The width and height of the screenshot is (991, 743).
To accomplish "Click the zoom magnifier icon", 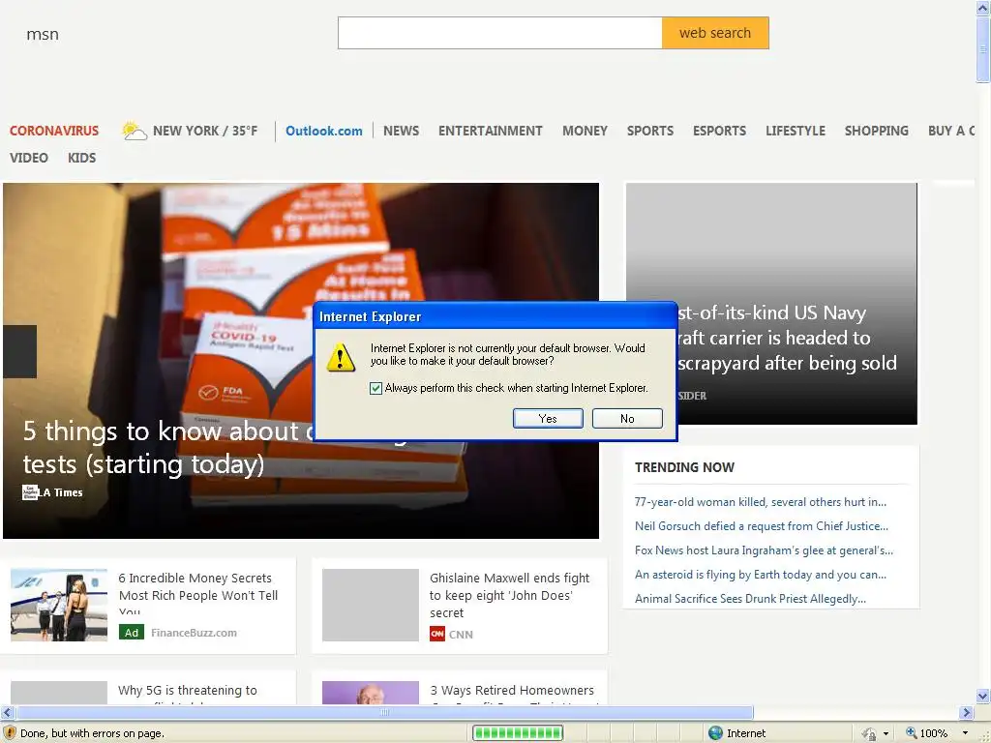I will click(911, 733).
